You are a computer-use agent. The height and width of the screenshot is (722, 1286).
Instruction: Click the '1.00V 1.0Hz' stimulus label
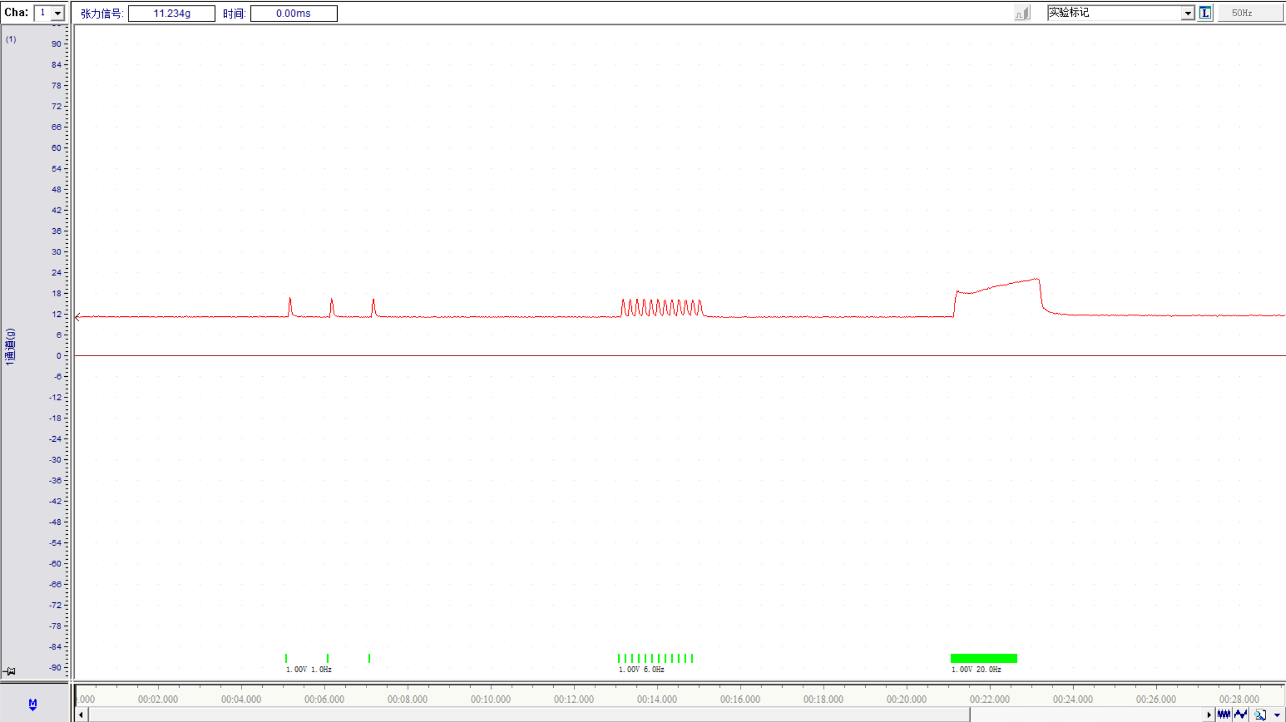[309, 669]
